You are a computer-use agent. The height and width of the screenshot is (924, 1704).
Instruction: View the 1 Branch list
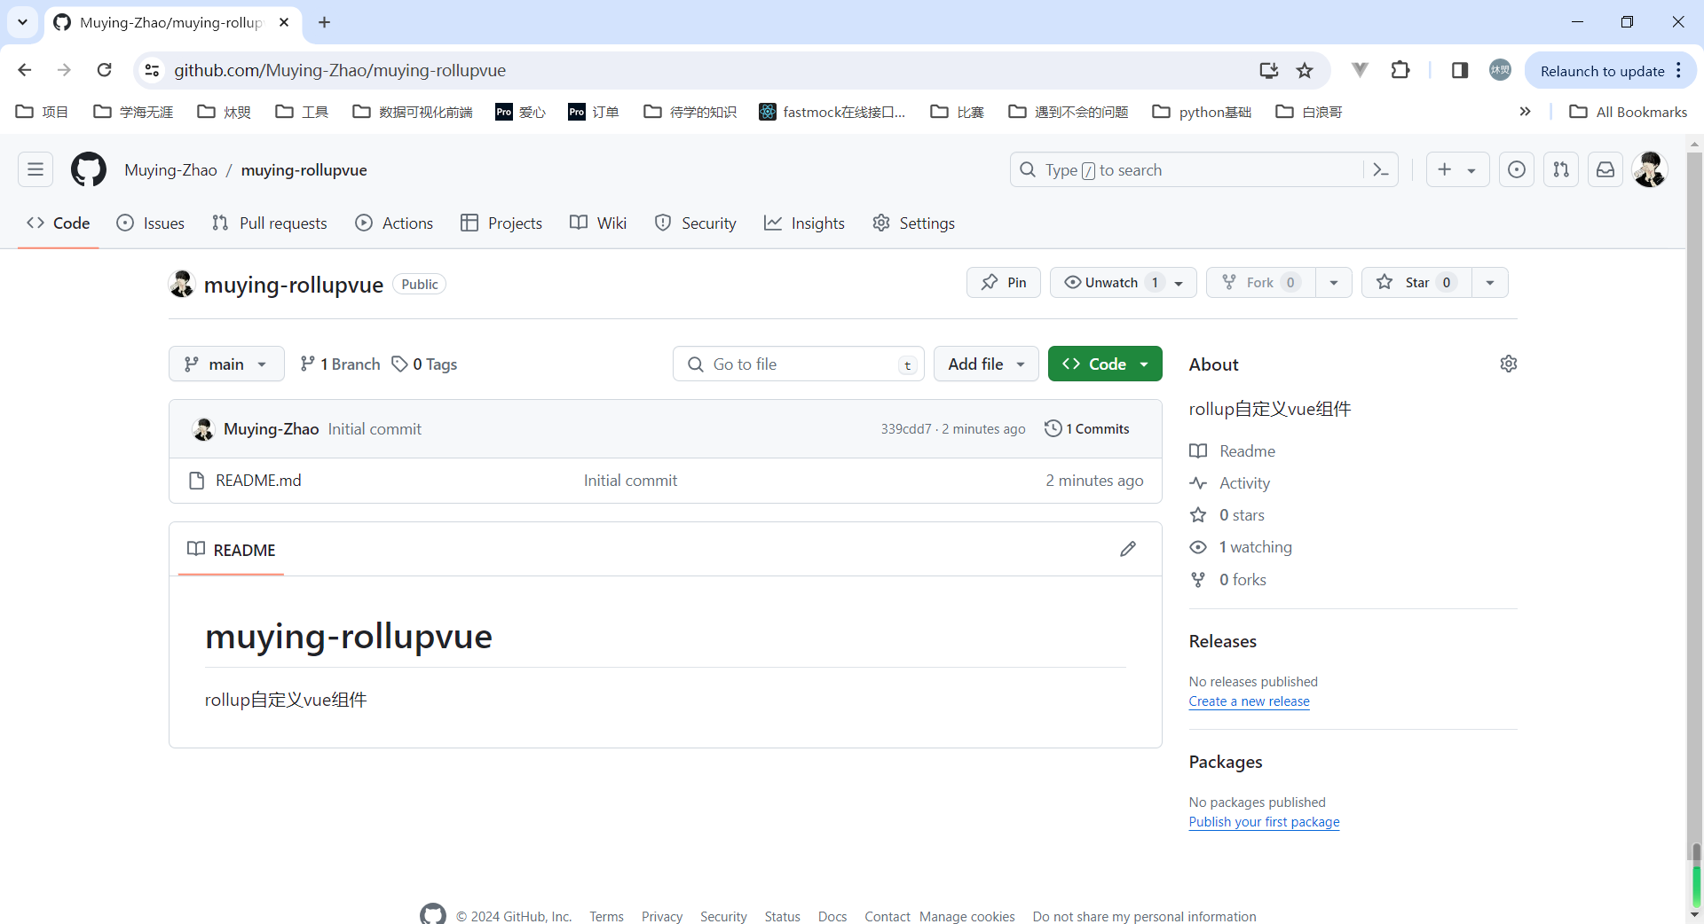[x=340, y=364]
